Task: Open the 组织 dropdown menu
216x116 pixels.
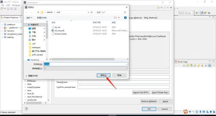Action: pos(29,17)
